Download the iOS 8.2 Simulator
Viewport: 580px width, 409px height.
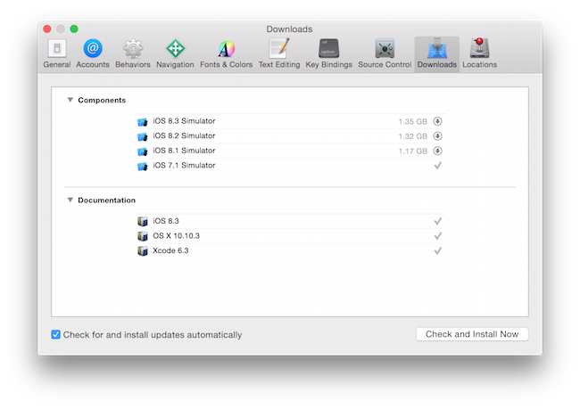(437, 136)
